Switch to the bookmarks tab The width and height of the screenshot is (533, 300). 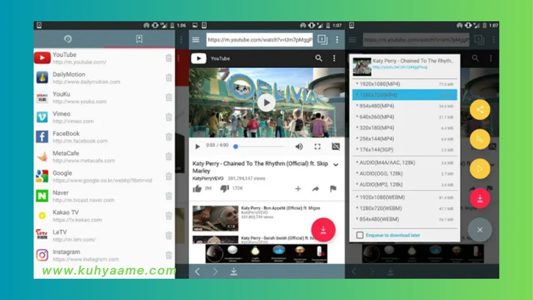click(139, 39)
